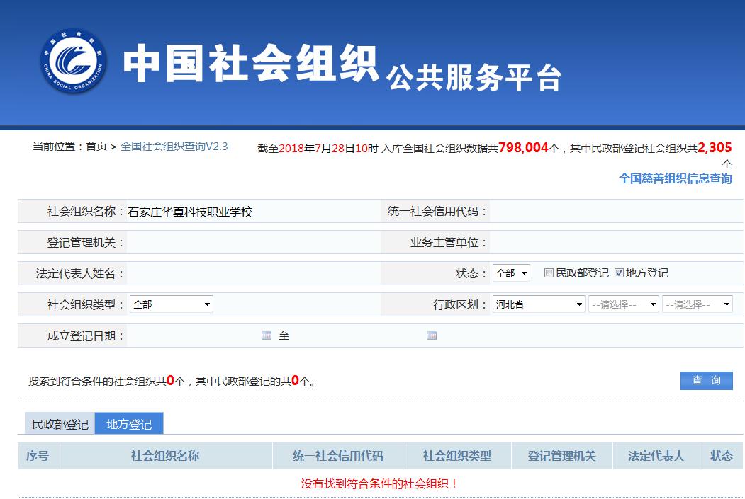
Task: Expand the 状态 dropdown showing 全部
Action: pyautogui.click(x=511, y=273)
